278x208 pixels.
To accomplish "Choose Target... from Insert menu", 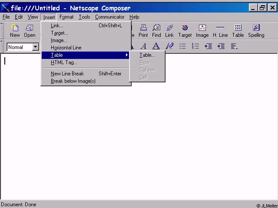I will [x=86, y=33].
